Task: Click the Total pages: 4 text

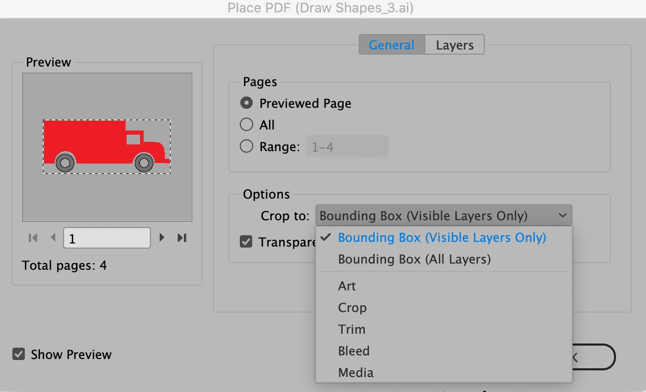Action: tap(64, 266)
